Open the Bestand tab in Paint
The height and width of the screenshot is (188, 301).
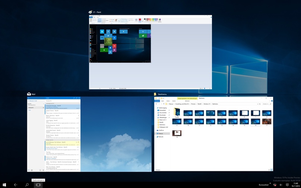(91, 17)
